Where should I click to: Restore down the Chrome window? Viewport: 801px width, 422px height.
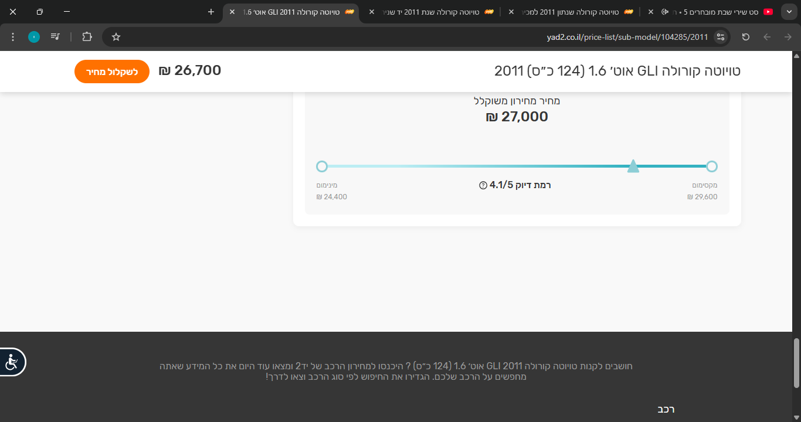pos(40,12)
